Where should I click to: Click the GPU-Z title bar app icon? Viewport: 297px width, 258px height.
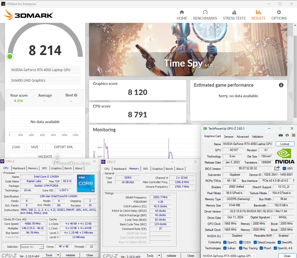(x=205, y=128)
